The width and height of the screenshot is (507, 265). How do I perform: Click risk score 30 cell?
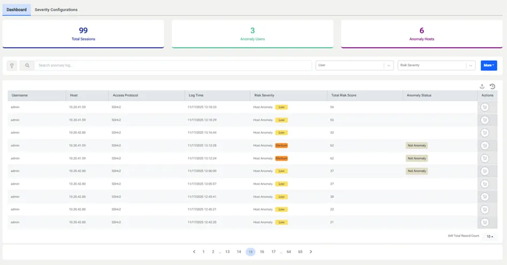[332, 196]
